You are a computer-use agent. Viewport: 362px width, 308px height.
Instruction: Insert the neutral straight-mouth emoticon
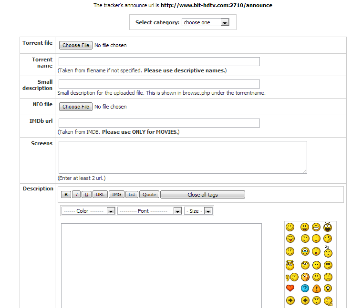click(316, 238)
